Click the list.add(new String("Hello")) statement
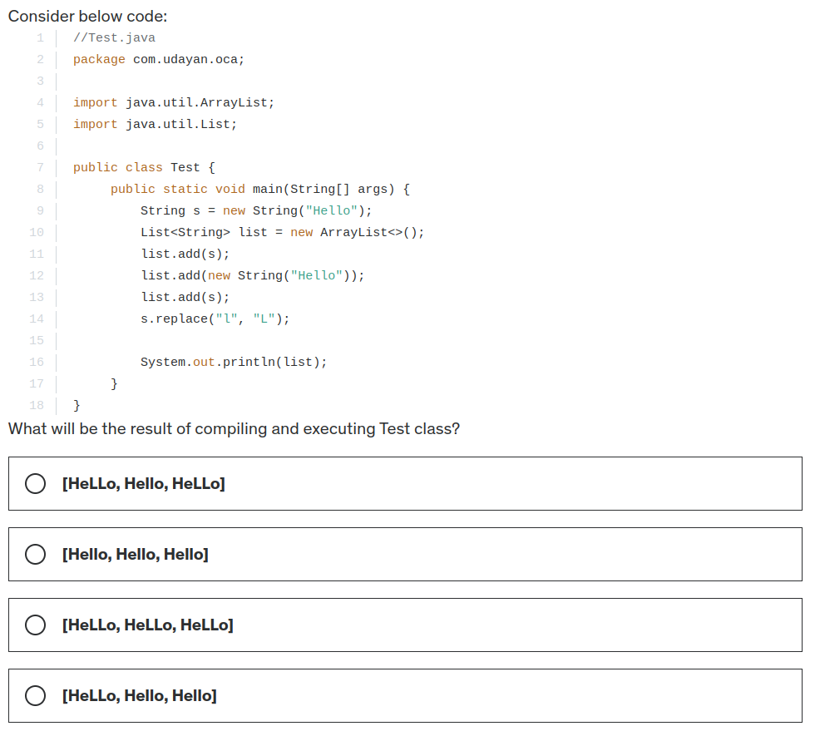This screenshot has height=736, width=815. (253, 275)
